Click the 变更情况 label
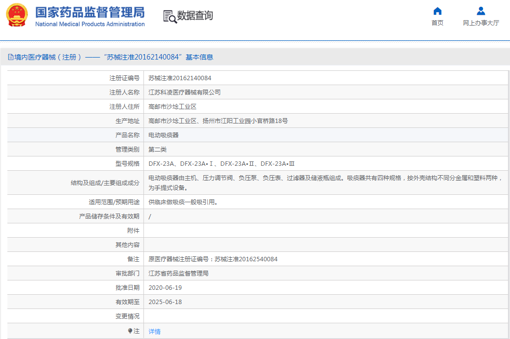This screenshot has height=339, width=510. pos(127,316)
